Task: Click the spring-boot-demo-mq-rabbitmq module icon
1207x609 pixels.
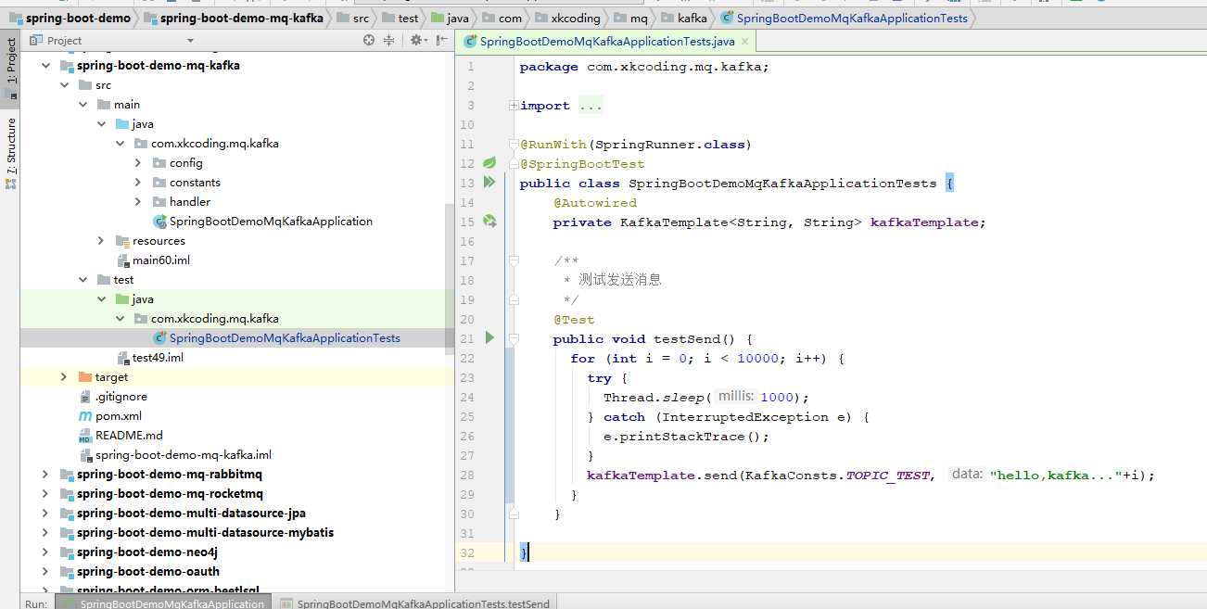Action: (67, 475)
